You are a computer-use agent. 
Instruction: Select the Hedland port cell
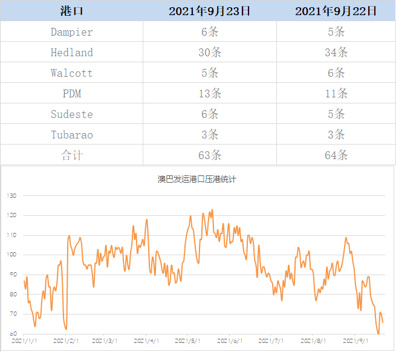click(x=72, y=52)
